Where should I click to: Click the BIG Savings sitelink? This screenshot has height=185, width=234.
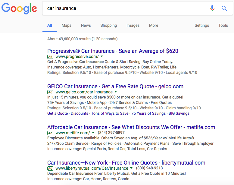click(x=179, y=114)
